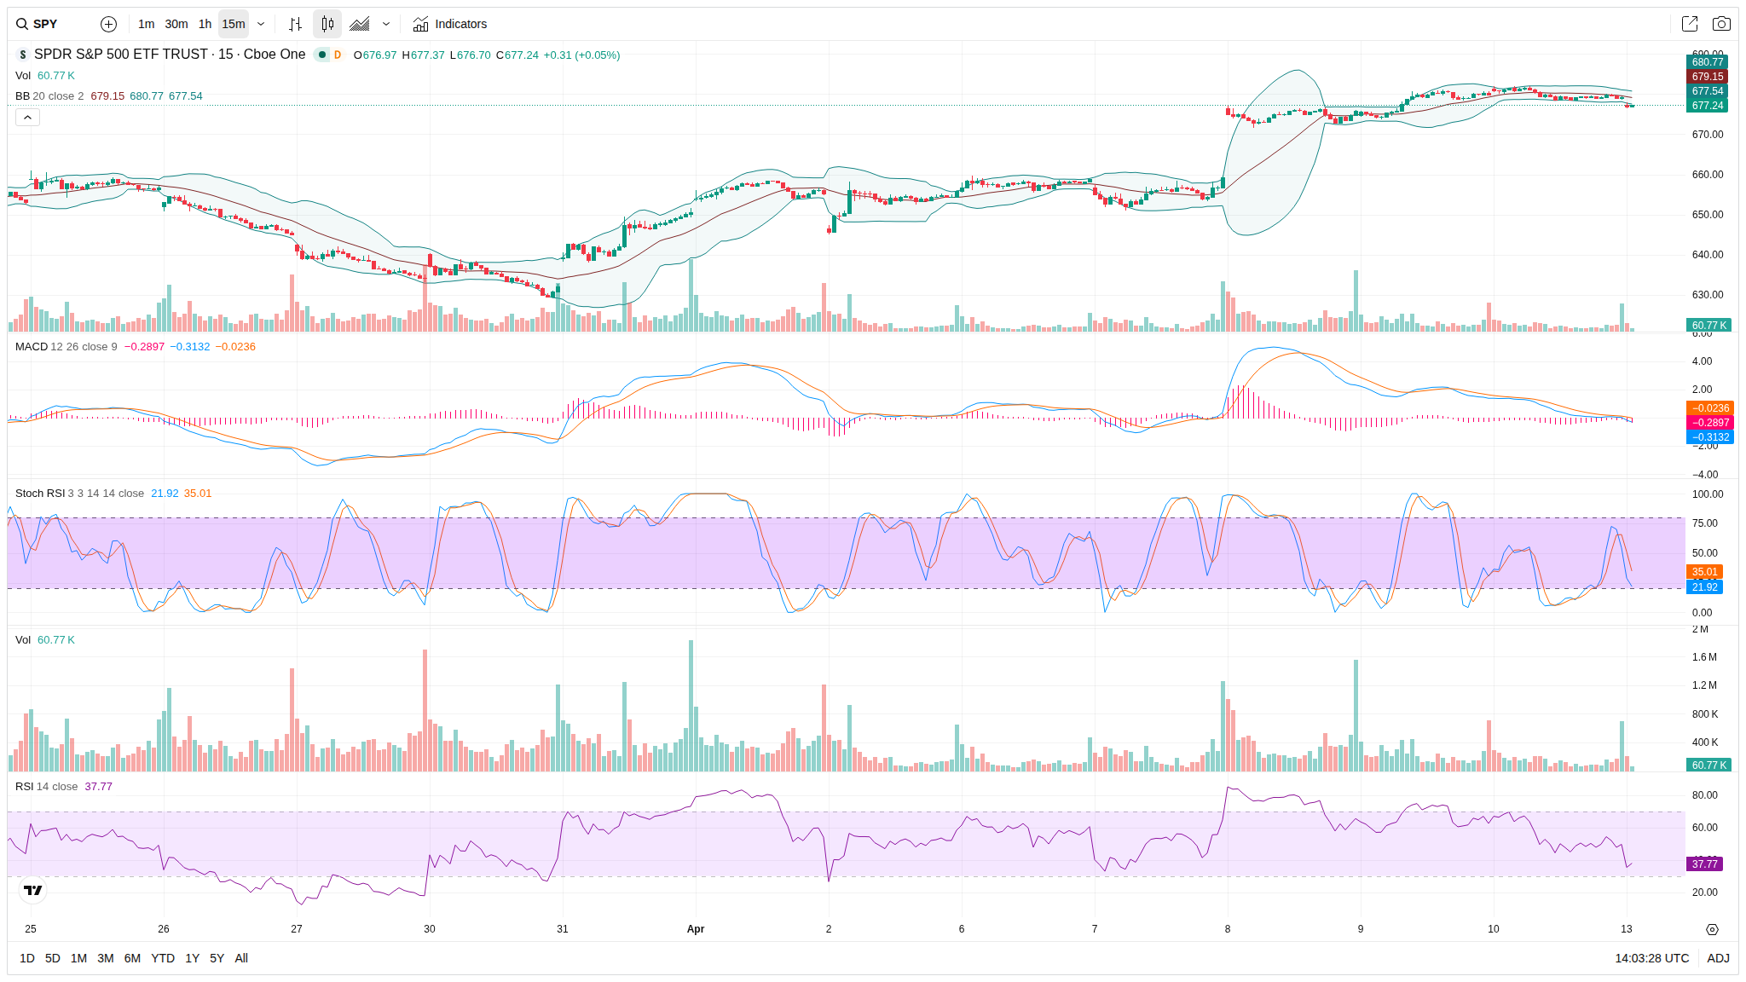Select the 30m interval
This screenshot has width=1746, height=982.
pyautogui.click(x=176, y=24)
